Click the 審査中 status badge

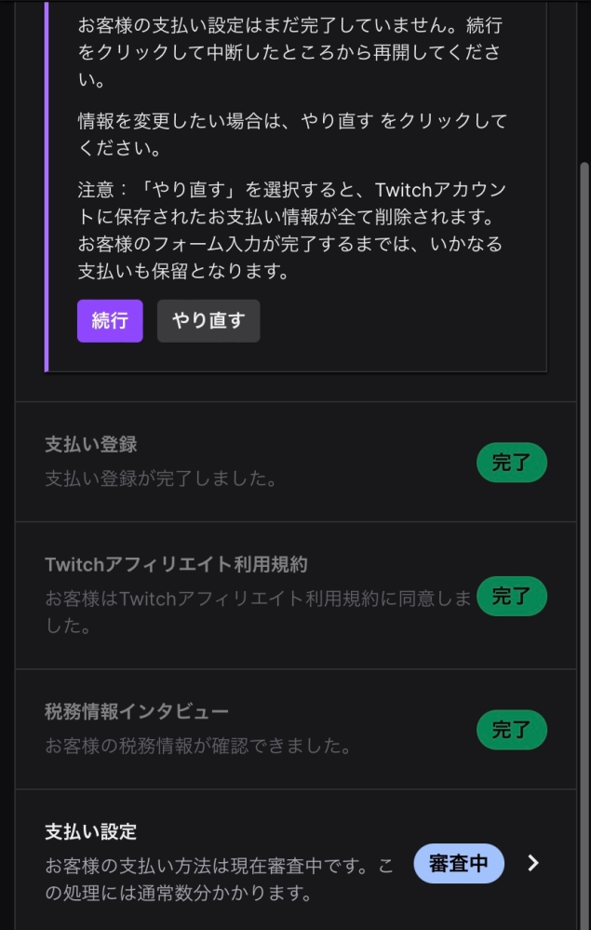coord(458,863)
